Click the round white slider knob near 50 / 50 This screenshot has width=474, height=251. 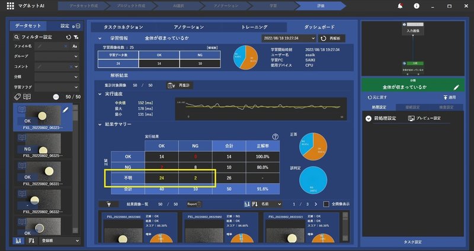point(56,97)
